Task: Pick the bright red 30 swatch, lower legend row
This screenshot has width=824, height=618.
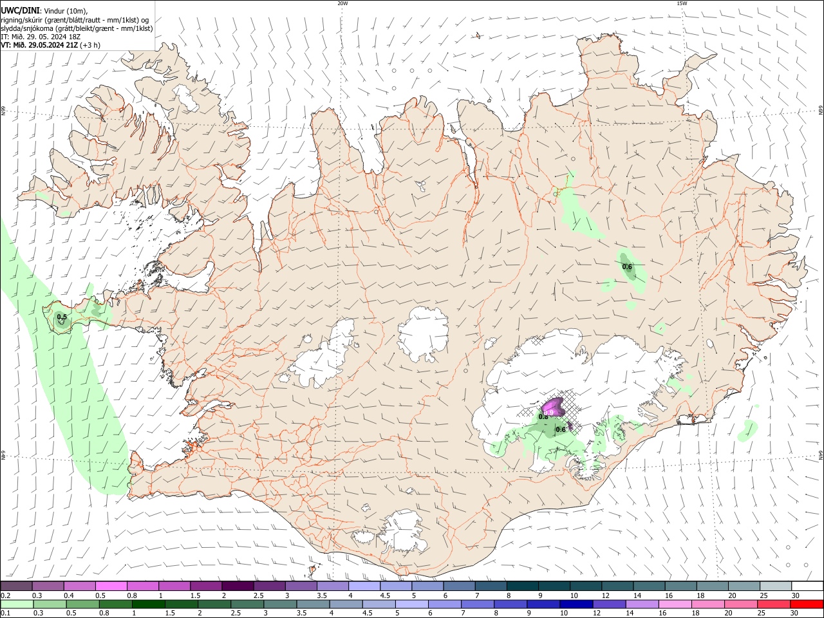Action: [x=807, y=604]
